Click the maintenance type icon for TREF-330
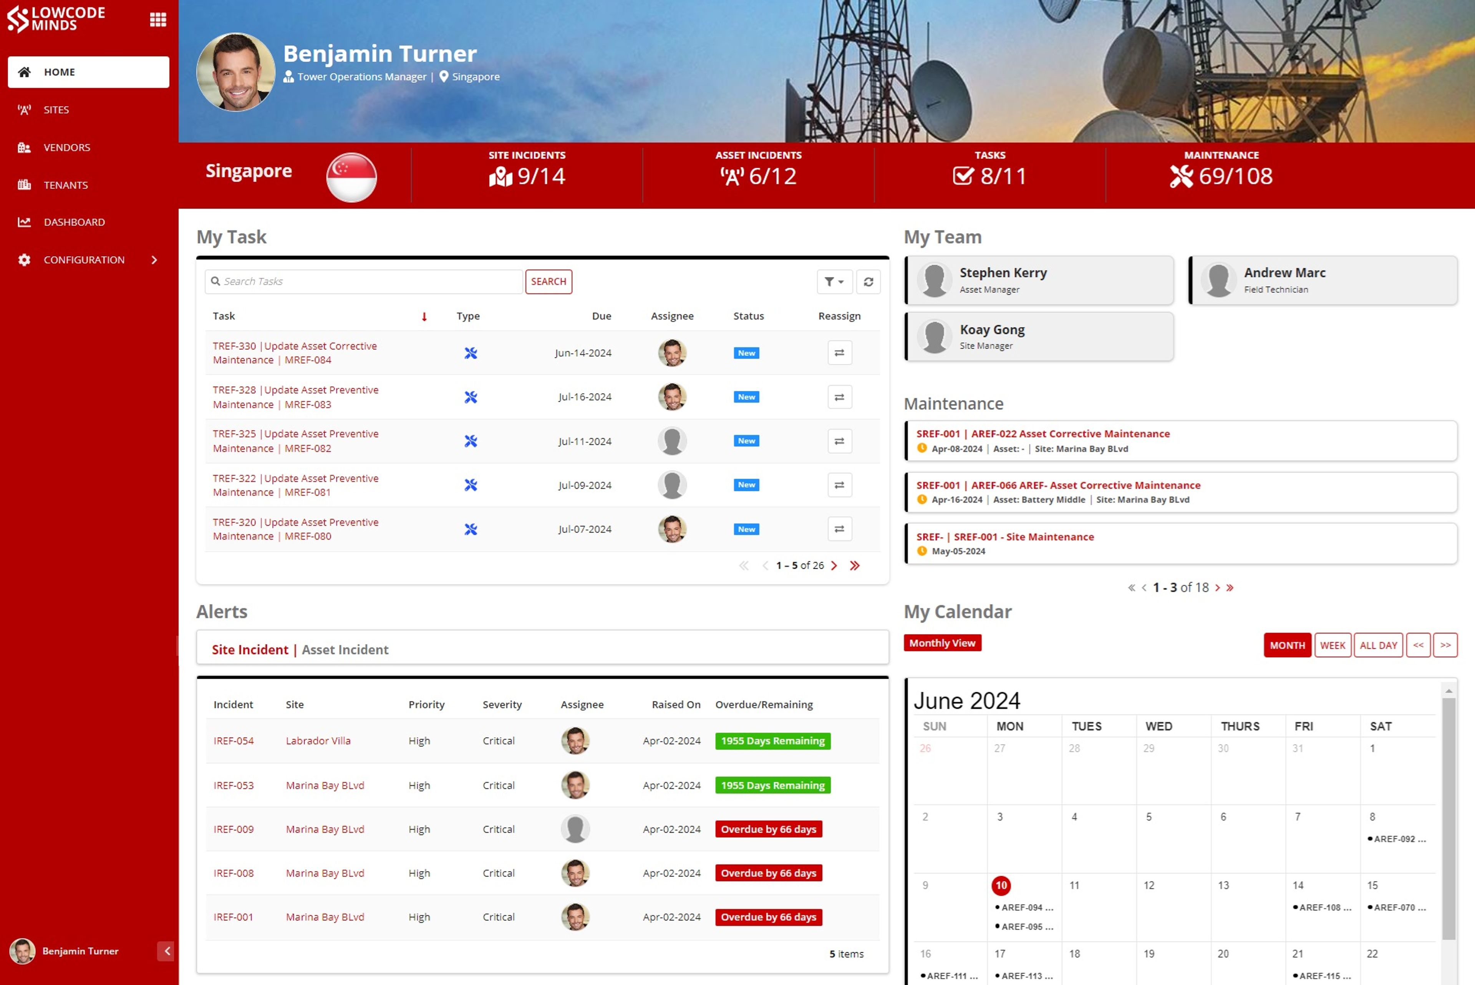The width and height of the screenshot is (1475, 985). [470, 353]
